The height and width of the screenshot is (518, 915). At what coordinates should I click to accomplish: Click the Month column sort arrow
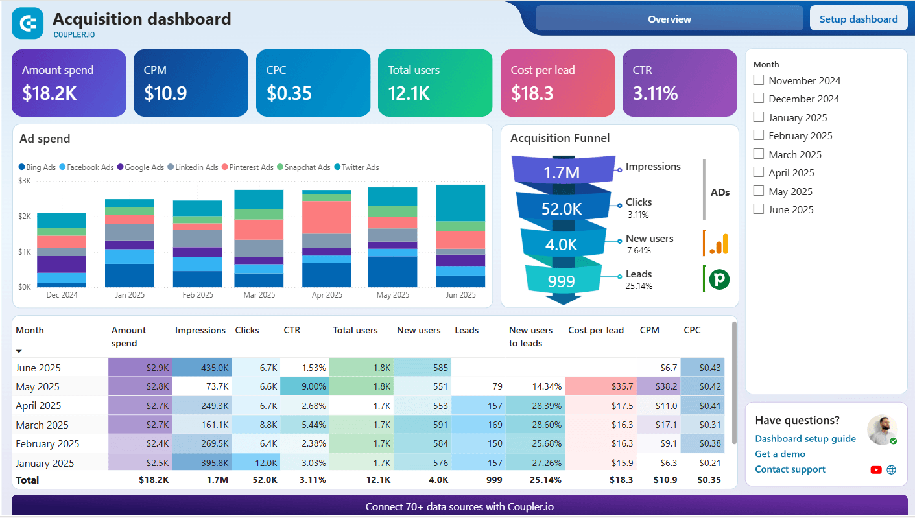19,351
